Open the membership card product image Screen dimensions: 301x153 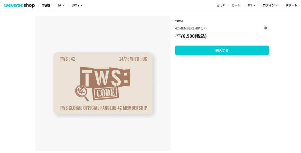(103, 83)
